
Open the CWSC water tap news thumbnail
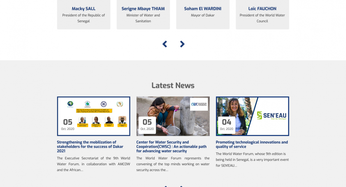click(x=173, y=116)
